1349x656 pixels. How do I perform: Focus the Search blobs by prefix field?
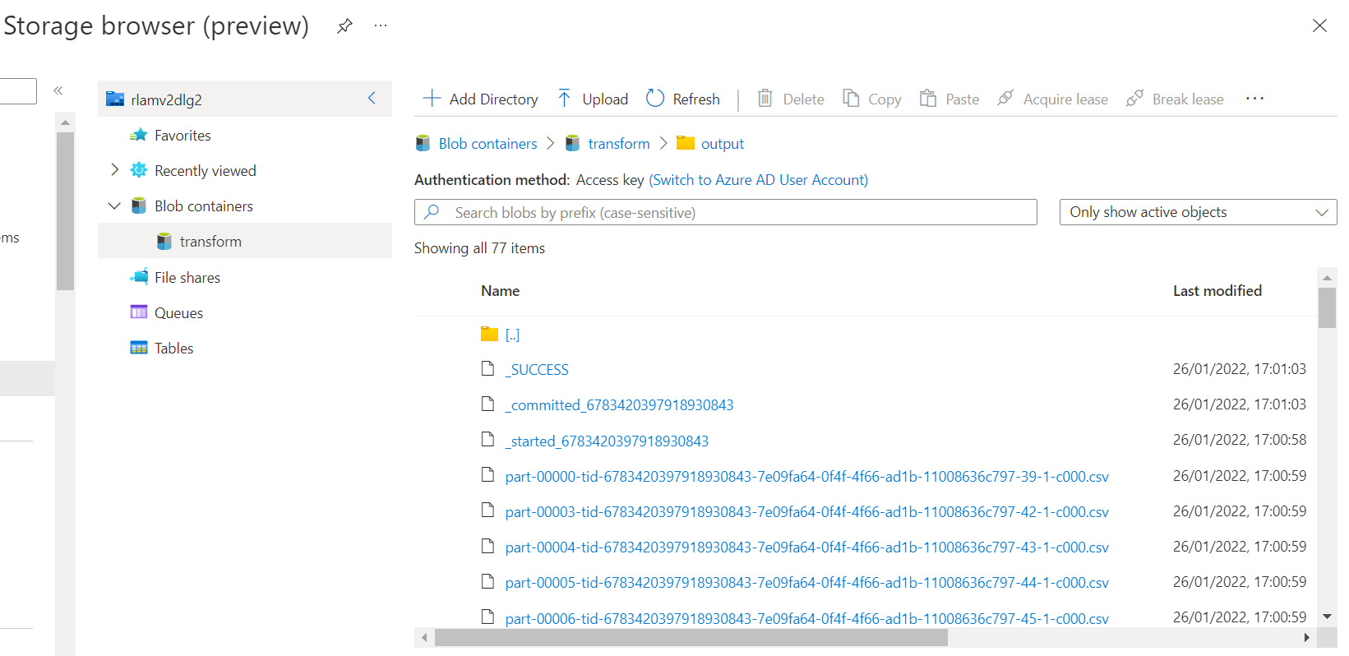tap(726, 212)
